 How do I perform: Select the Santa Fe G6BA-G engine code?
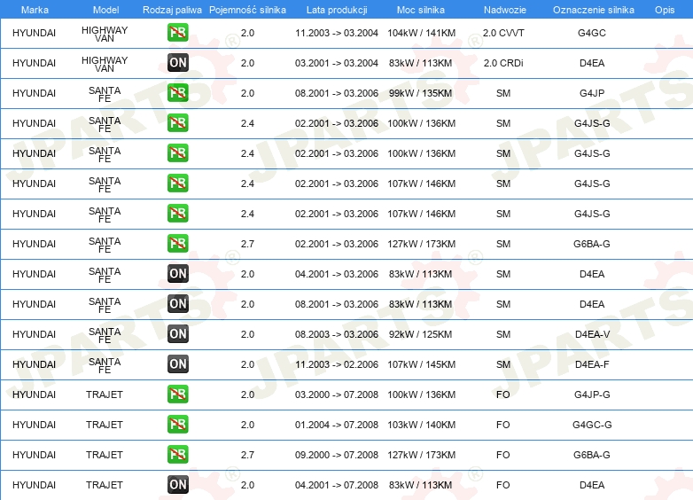592,244
